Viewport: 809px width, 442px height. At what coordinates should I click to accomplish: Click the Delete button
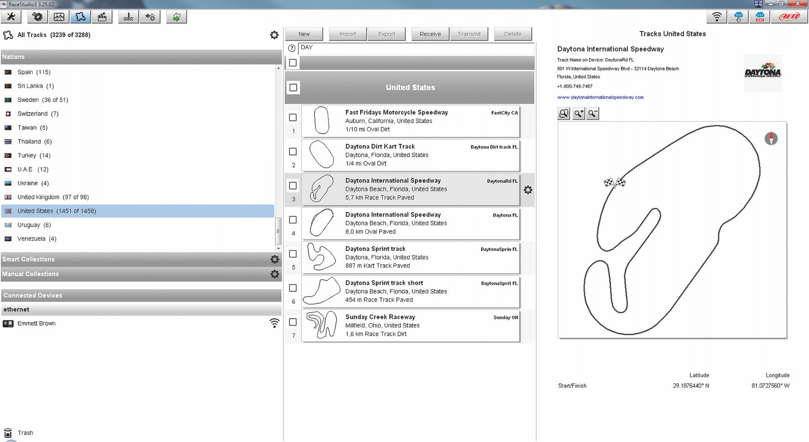point(513,34)
